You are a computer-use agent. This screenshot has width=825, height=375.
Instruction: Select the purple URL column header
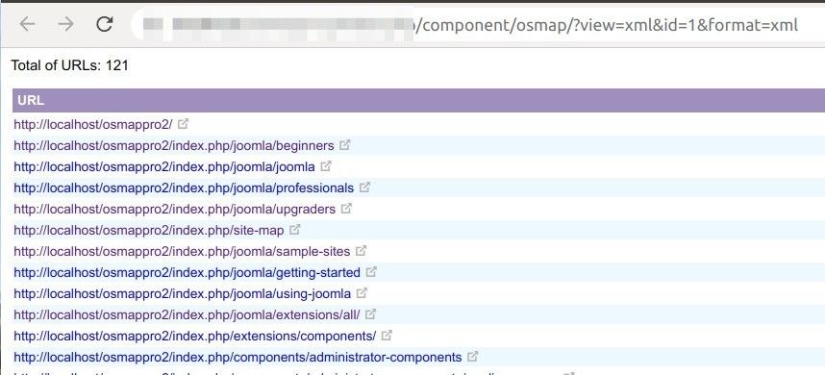[419, 100]
